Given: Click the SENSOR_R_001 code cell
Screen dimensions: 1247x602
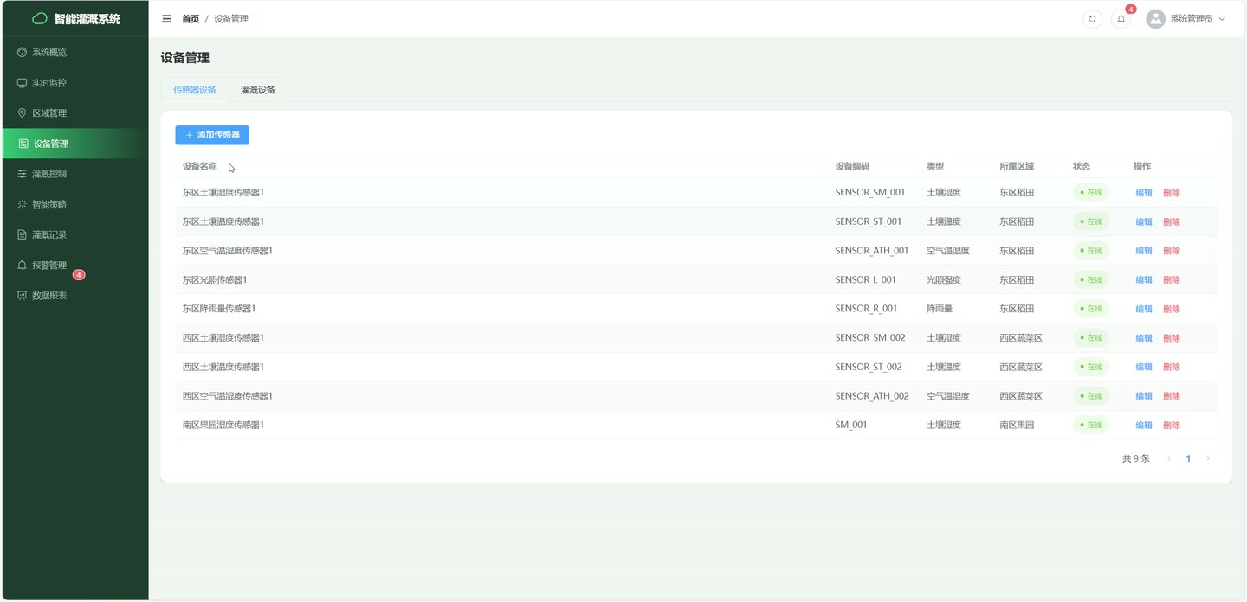Looking at the screenshot, I should point(866,309).
